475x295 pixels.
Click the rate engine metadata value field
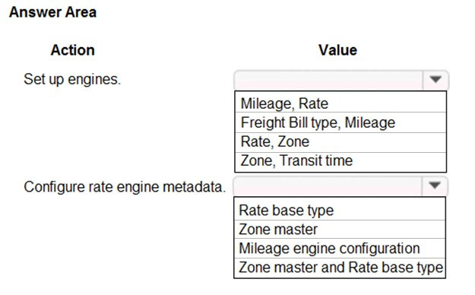328,186
